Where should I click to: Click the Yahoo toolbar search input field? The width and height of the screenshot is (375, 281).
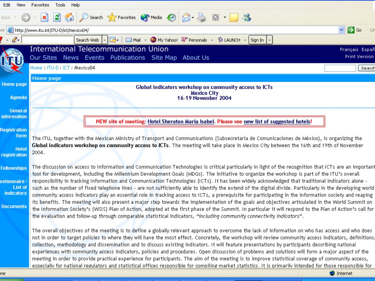pos(47,40)
